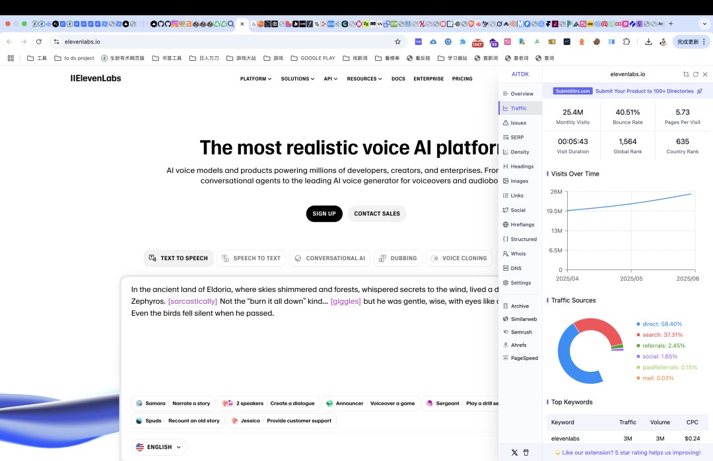Expand the RESOURCES menu

pos(364,79)
